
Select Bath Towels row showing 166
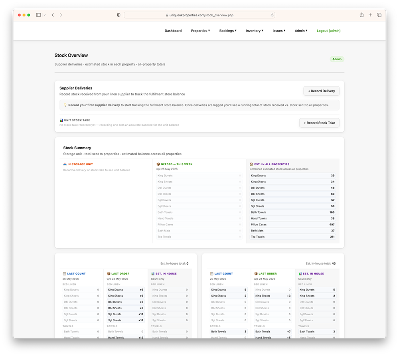point(292,212)
